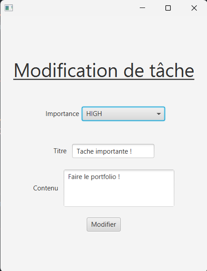The width and height of the screenshot is (207, 271).
Task: Place cursor in "Faire le portfolio !" text
Action: [x=94, y=177]
